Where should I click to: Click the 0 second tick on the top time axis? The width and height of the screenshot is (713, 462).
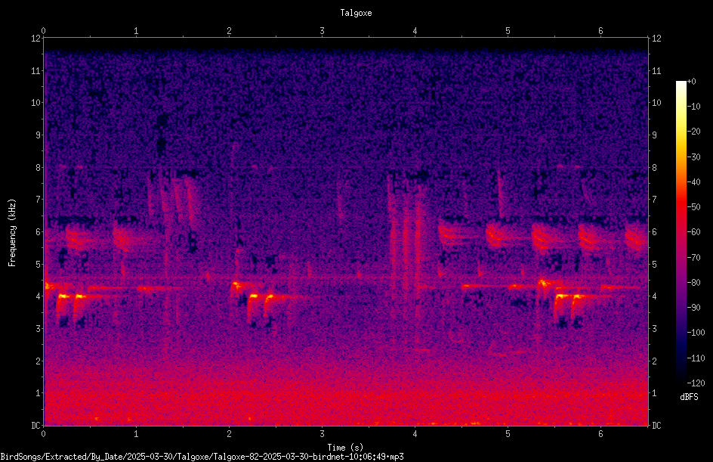pyautogui.click(x=43, y=31)
